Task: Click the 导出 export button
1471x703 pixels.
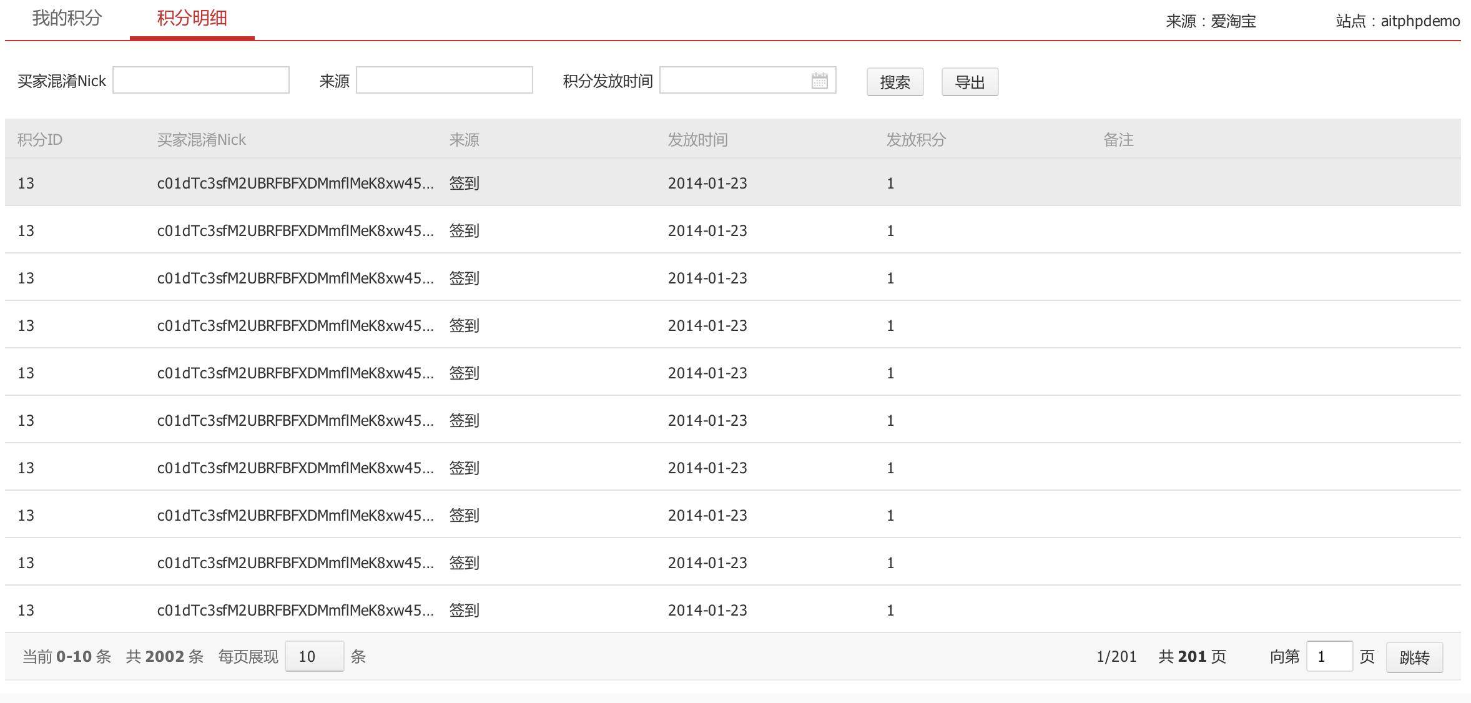Action: [970, 82]
